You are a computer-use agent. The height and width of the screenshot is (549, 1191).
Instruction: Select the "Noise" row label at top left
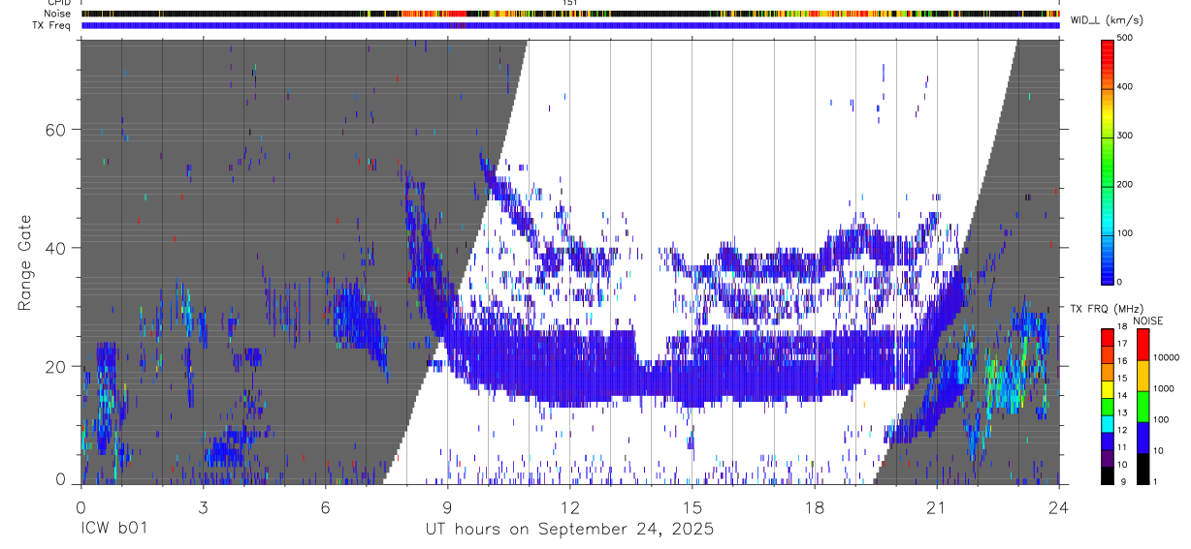pos(57,14)
